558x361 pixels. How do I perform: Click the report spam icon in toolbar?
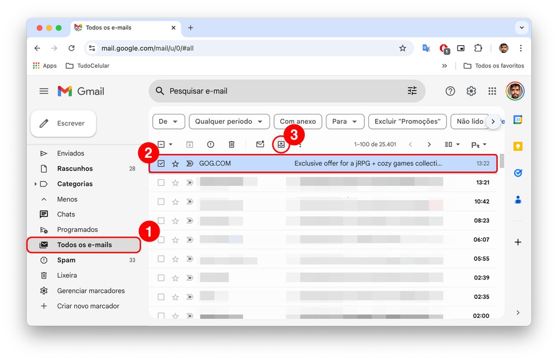tap(210, 145)
